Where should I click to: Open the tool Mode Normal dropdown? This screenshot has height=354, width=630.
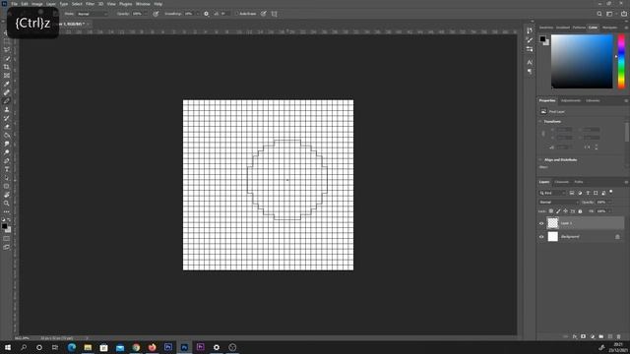pyautogui.click(x=93, y=14)
